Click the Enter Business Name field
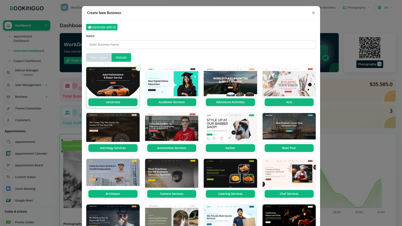The width and height of the screenshot is (402, 226). click(x=201, y=45)
